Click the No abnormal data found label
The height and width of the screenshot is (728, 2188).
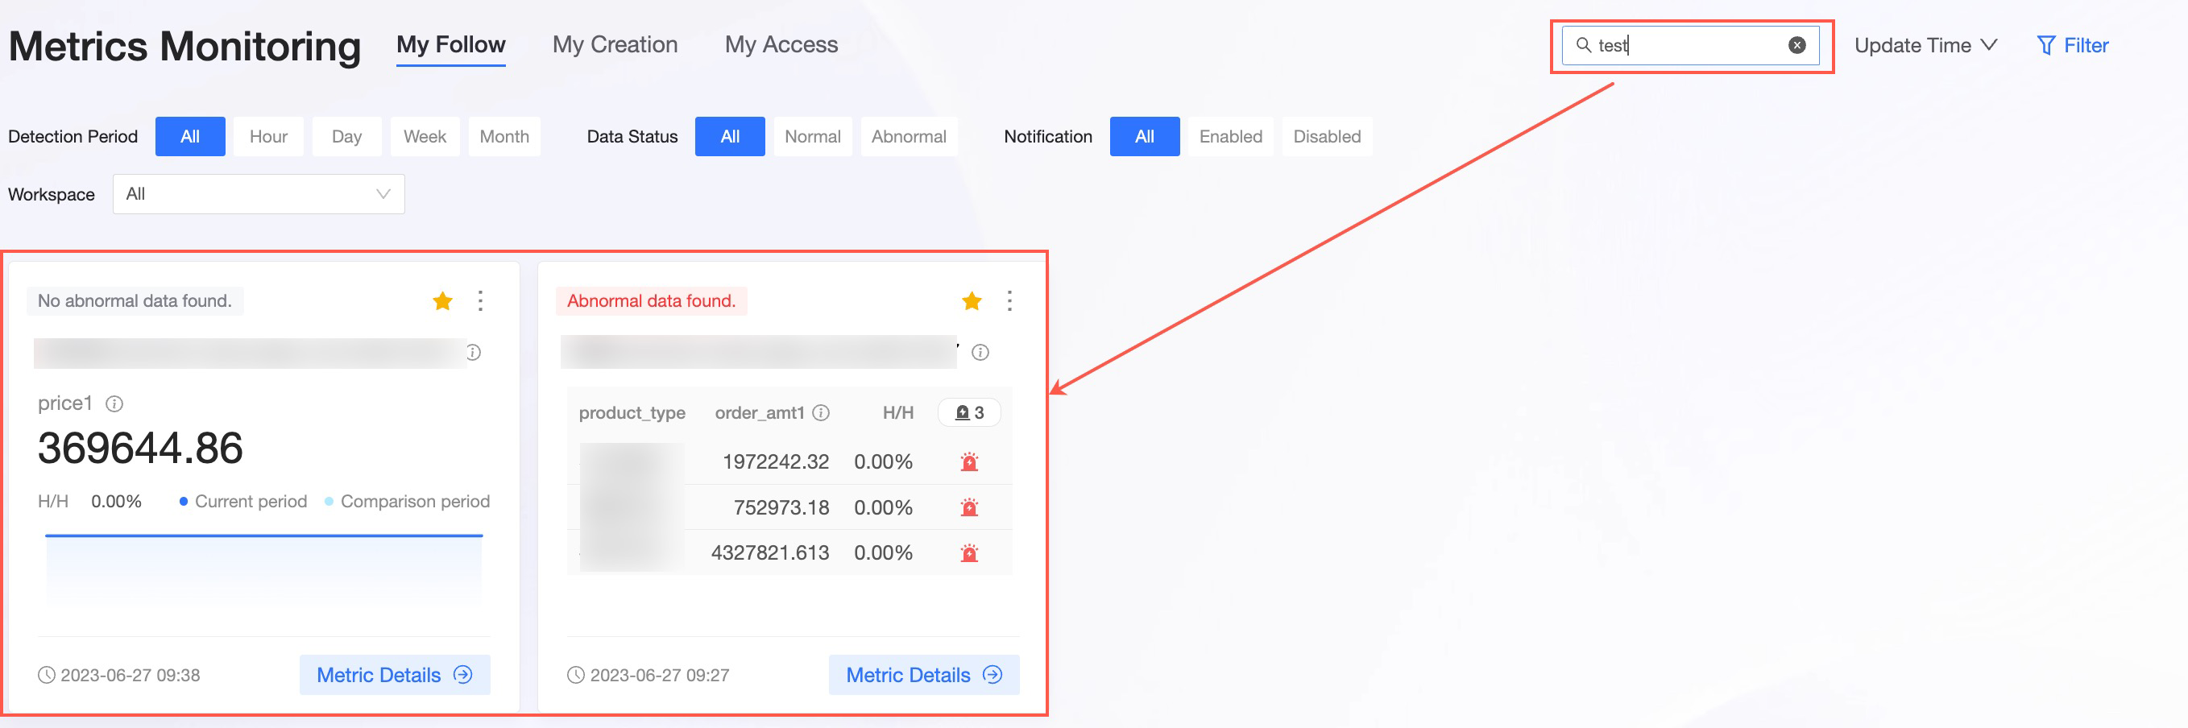click(x=135, y=300)
